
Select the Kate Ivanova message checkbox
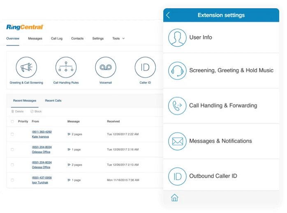coord(12,134)
